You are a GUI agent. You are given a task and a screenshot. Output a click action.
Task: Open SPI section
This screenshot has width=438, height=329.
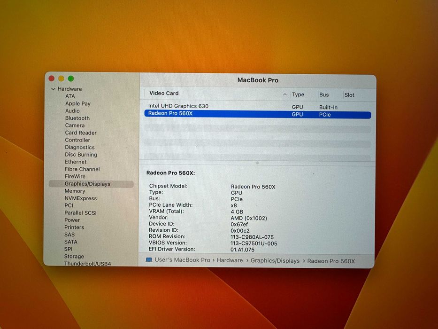point(68,249)
